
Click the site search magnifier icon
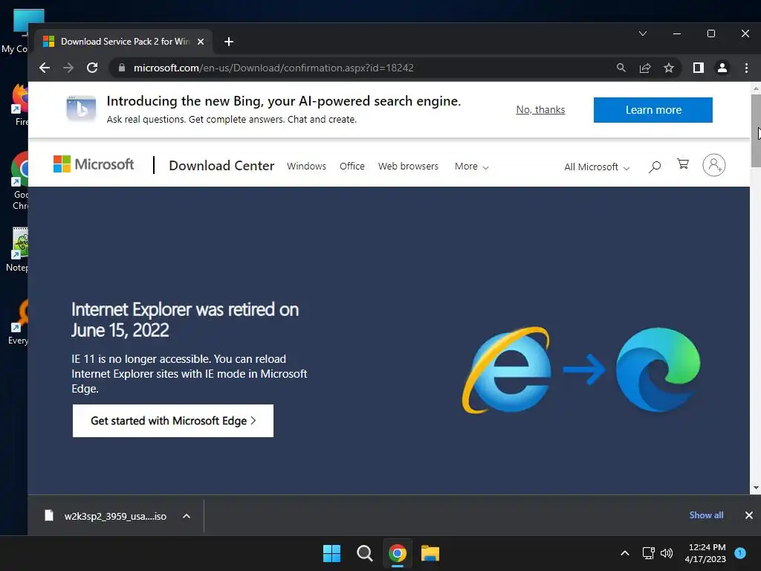[x=654, y=167]
